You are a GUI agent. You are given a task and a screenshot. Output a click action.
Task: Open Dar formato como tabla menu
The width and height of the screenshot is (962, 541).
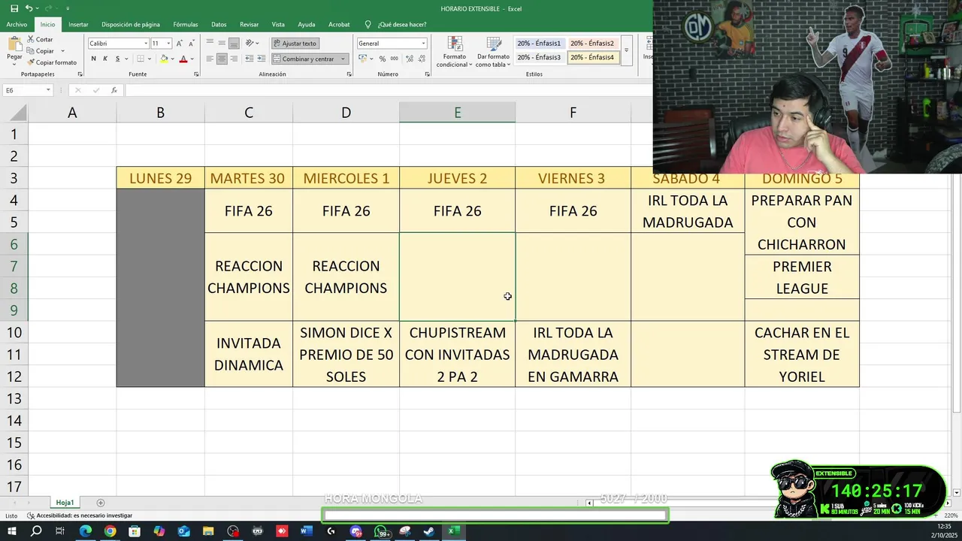pyautogui.click(x=492, y=51)
